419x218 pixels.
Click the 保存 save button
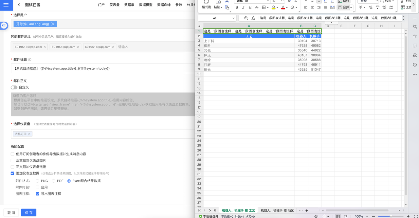[x=29, y=213]
